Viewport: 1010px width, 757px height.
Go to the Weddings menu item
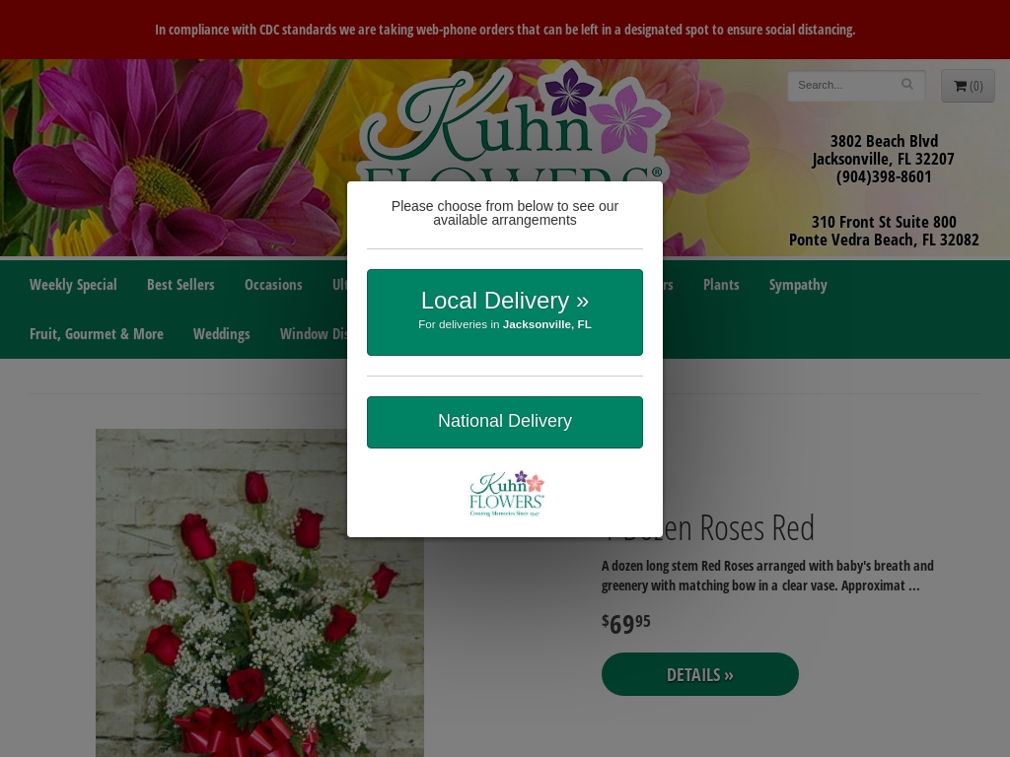coord(222,333)
